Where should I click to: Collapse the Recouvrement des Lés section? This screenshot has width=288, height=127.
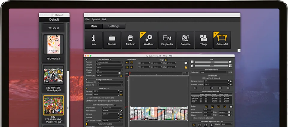tap(220, 91)
